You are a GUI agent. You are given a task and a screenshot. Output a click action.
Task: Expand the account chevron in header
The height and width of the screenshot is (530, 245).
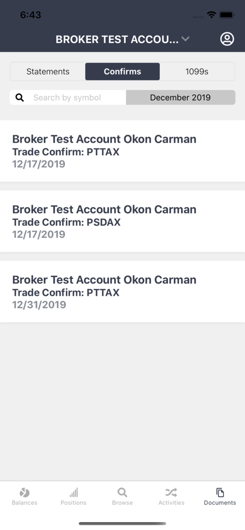185,39
